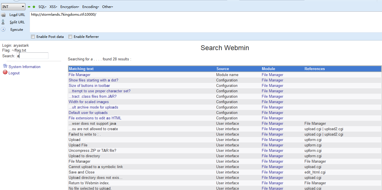The height and width of the screenshot is (190, 382).
Task: Tick the Enable Referrer checkbox
Action: 70,37
